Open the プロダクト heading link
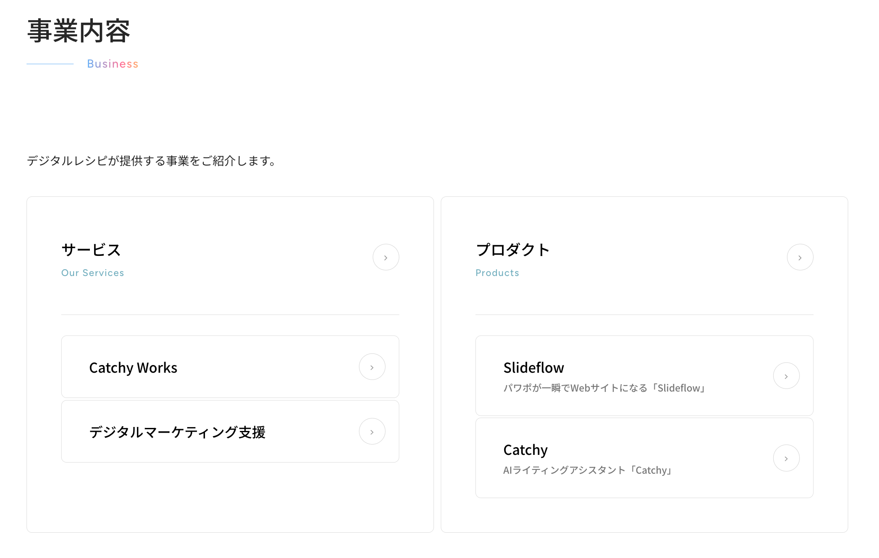879x558 pixels. (x=513, y=250)
